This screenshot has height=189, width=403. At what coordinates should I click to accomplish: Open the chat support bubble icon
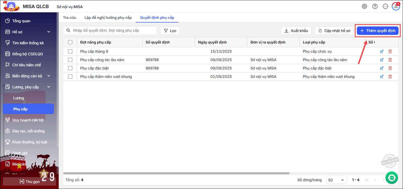pyautogui.click(x=392, y=178)
